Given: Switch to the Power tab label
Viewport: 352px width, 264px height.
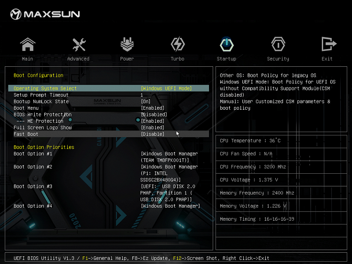Looking at the screenshot, I should coord(127,59).
